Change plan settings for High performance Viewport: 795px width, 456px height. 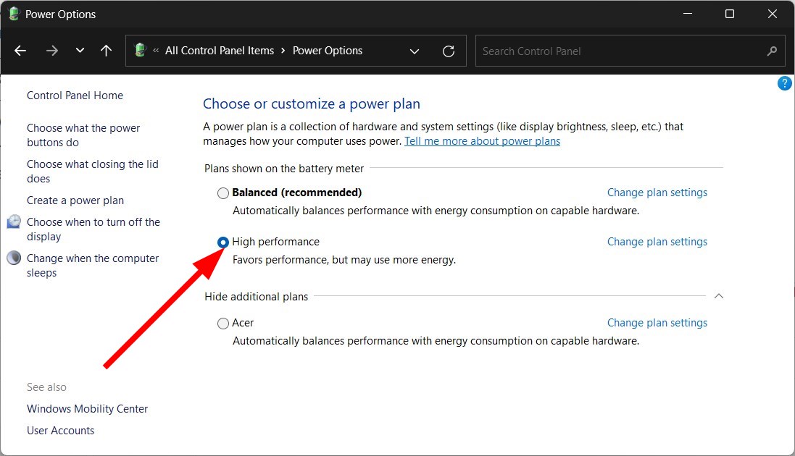(657, 242)
